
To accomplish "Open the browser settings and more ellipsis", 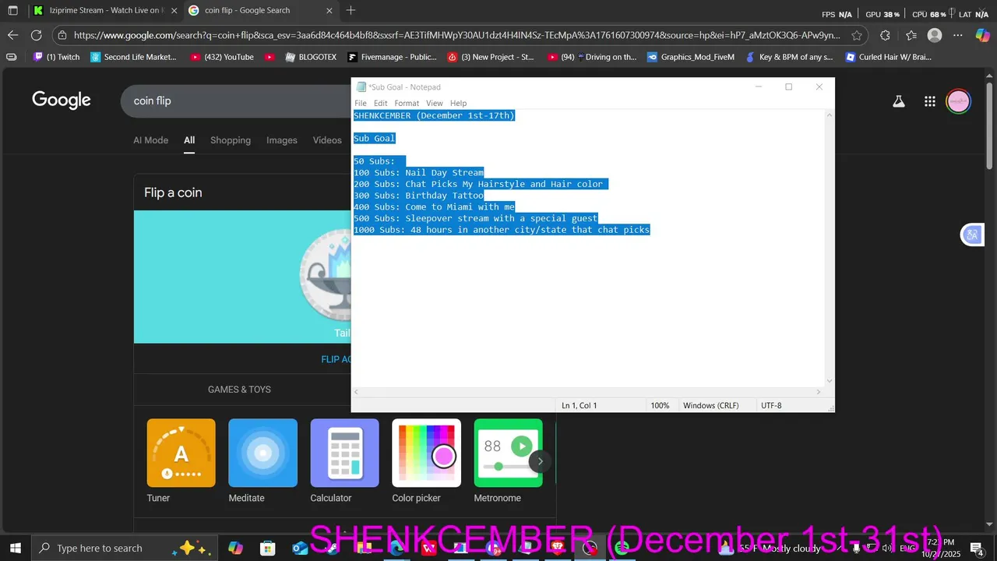I will pos(959,35).
